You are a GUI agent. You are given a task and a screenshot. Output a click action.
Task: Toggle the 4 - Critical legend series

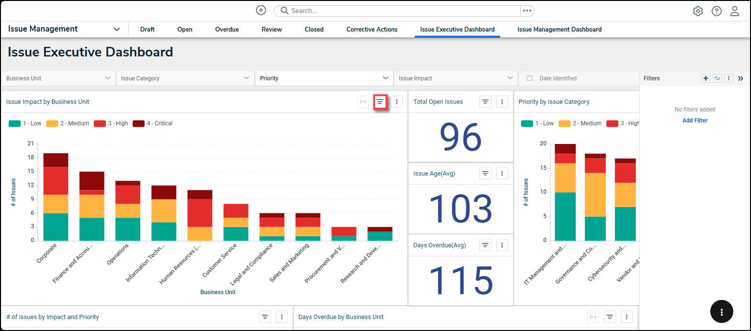point(153,123)
